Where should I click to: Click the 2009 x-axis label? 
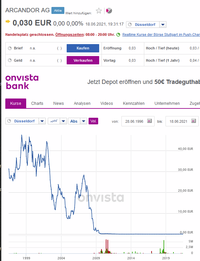point(96,258)
